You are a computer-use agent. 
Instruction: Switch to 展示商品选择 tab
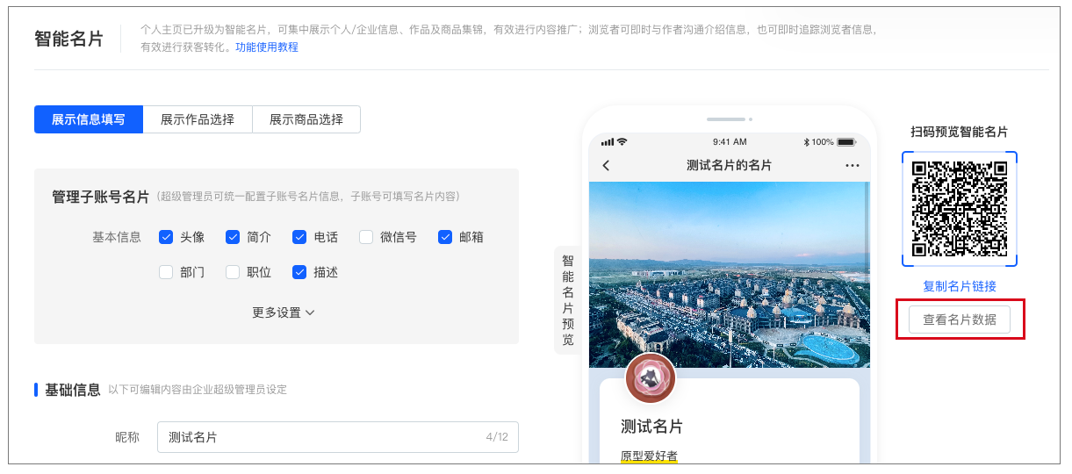306,119
